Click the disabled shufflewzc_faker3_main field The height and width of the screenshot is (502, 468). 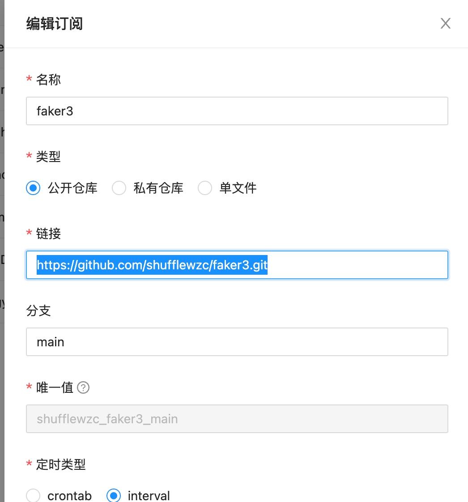coord(237,419)
